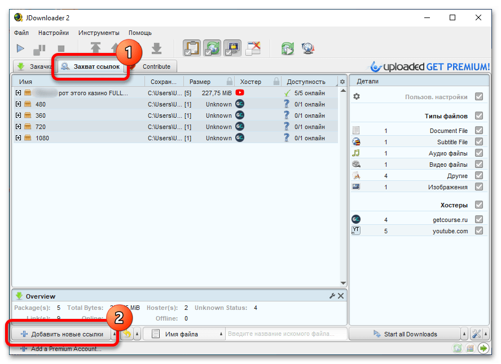
Task: Open the Имя файла search type dropdown
Action: click(184, 334)
